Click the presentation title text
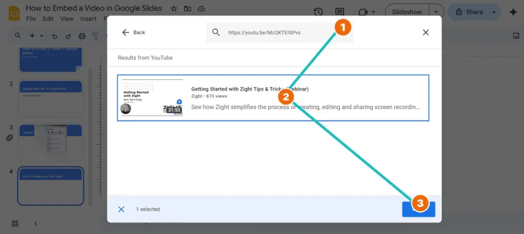The image size is (524, 234). click(x=94, y=8)
